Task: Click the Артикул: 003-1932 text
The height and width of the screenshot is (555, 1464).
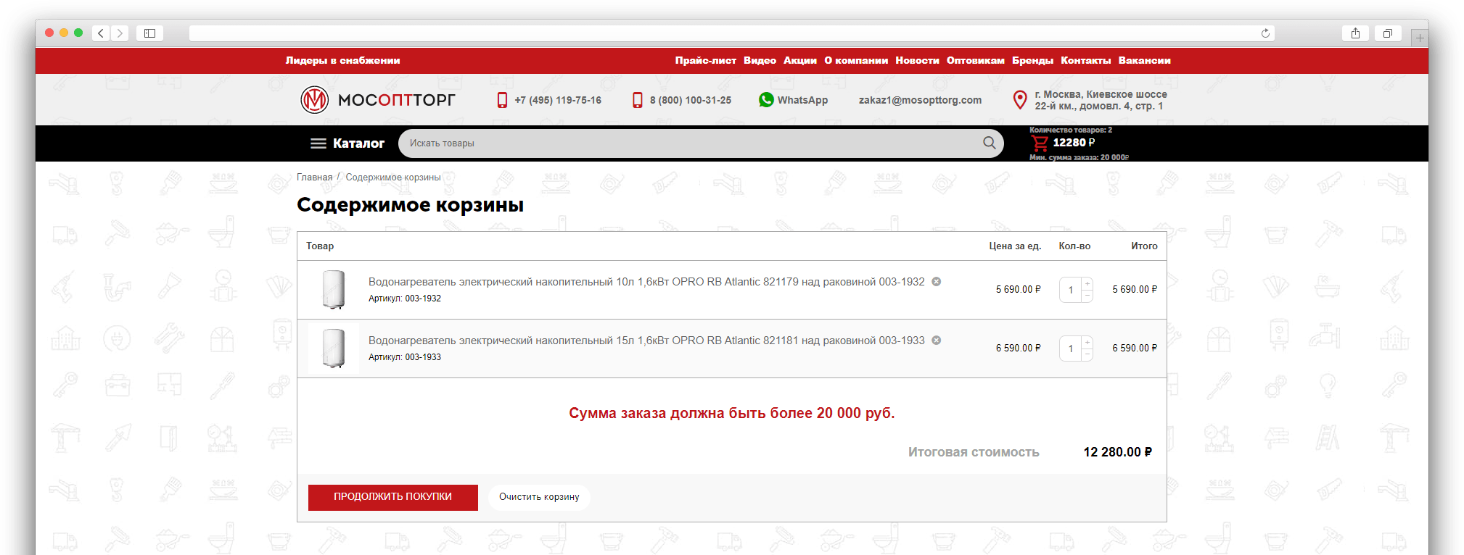Action: click(x=405, y=299)
